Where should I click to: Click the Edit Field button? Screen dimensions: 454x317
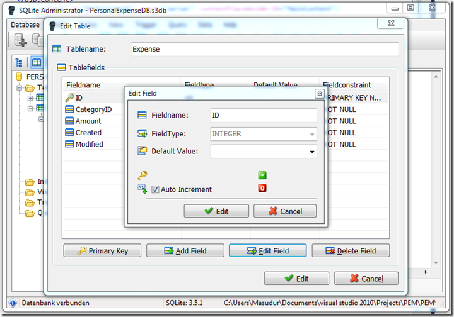[268, 250]
